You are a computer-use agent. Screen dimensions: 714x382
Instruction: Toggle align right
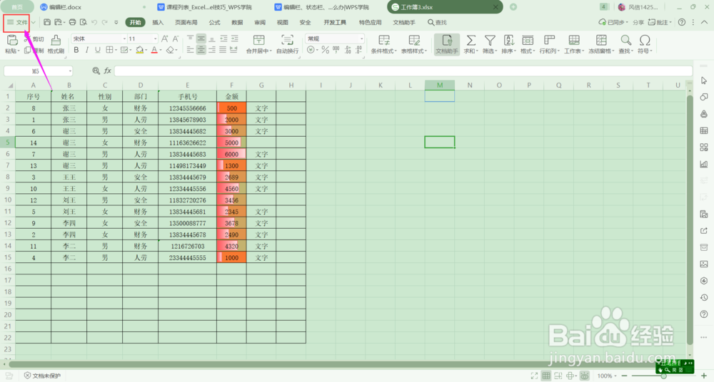(212, 50)
